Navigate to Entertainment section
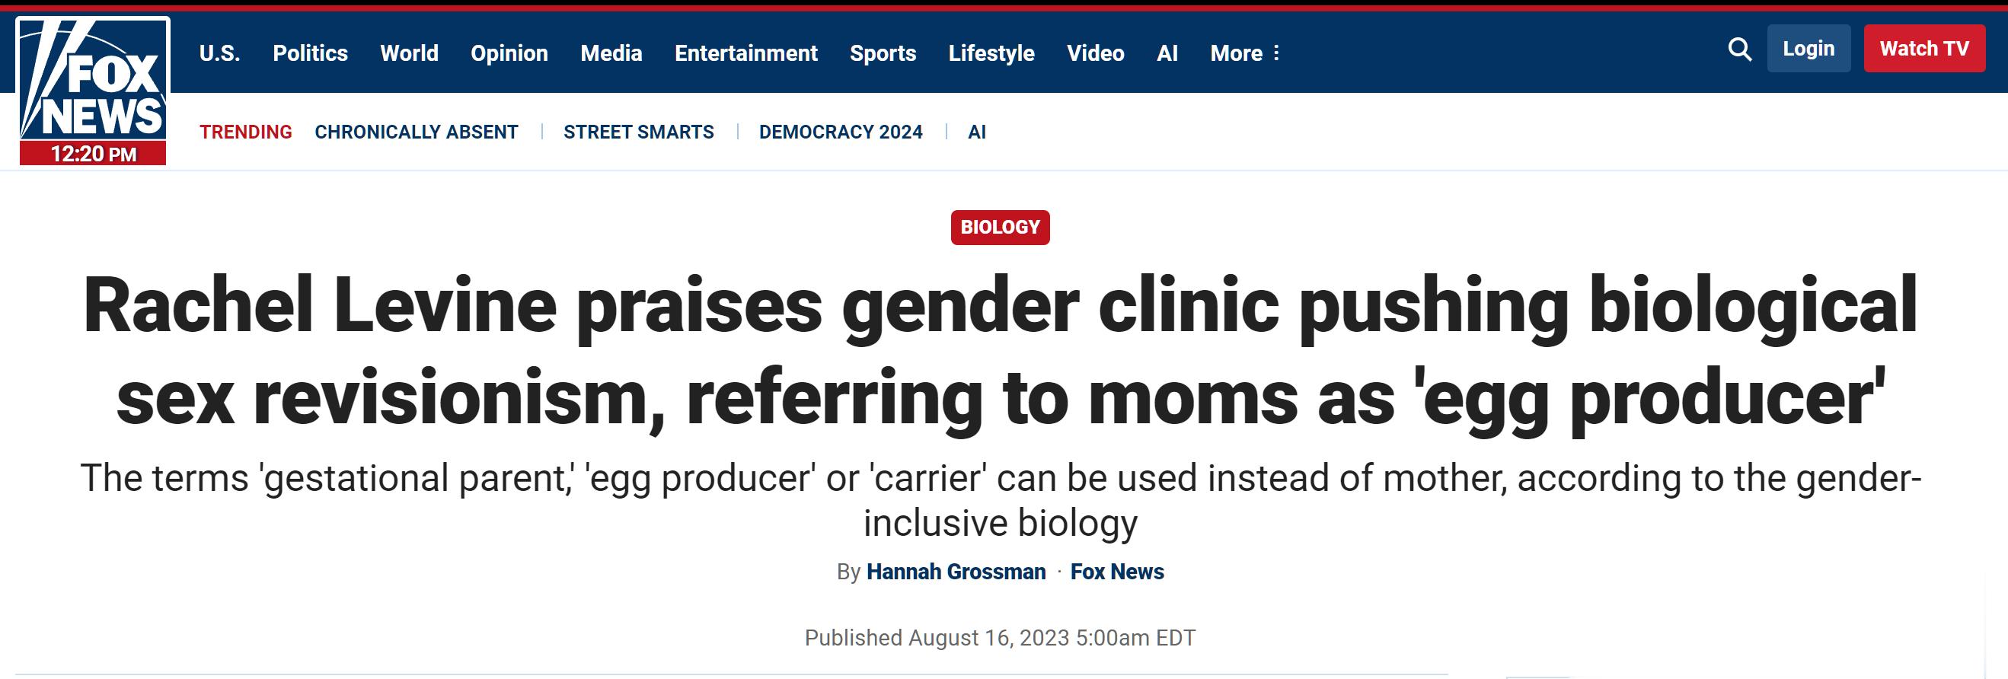 [x=746, y=53]
